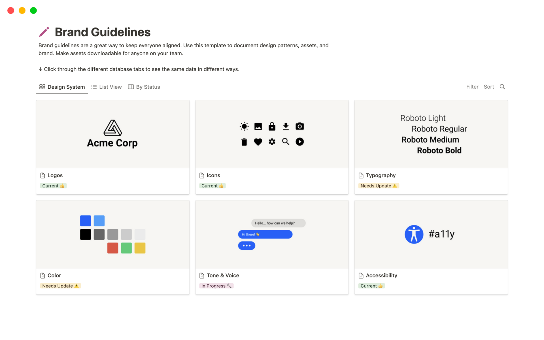Toggle the Current status on Logos

[x=53, y=186]
